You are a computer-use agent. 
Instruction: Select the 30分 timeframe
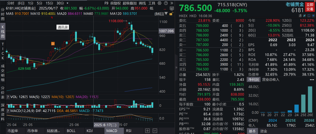click(x=60, y=3)
